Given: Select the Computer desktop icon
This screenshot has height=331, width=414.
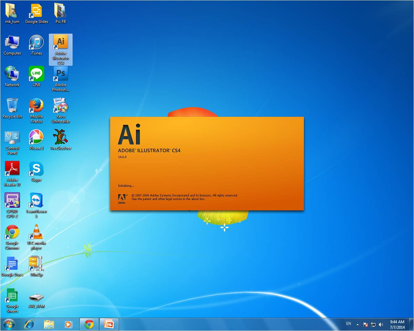Looking at the screenshot, I should 12,45.
